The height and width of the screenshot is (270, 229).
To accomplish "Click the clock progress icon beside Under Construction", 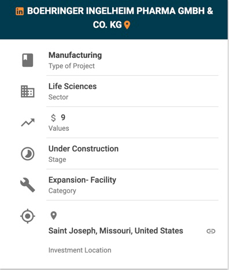I will click(28, 154).
